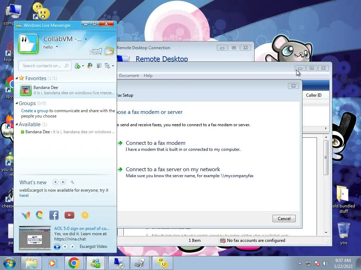Open Windows Explorer from the taskbar
361x270 pixels.
coord(31,263)
